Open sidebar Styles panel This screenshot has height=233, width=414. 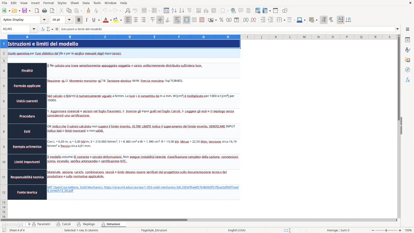[x=407, y=50]
